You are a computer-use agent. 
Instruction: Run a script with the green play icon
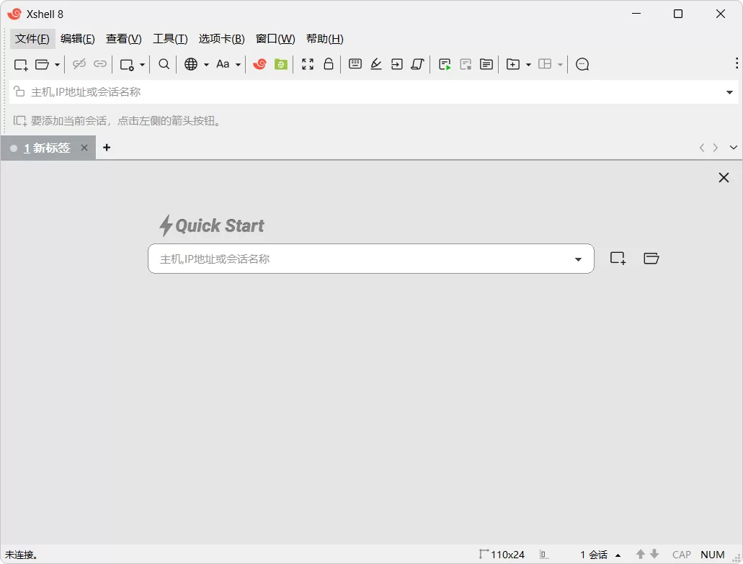[445, 64]
